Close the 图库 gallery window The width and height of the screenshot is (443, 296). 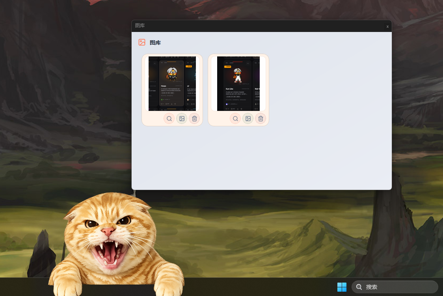click(x=388, y=26)
